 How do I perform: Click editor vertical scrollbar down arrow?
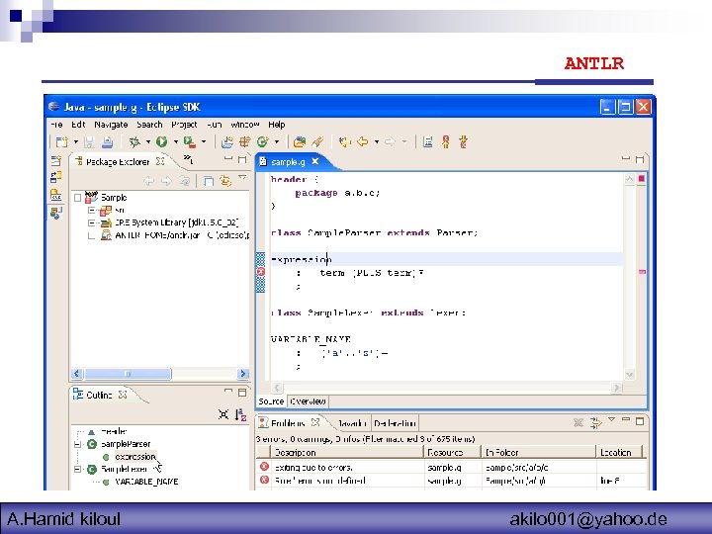(629, 375)
